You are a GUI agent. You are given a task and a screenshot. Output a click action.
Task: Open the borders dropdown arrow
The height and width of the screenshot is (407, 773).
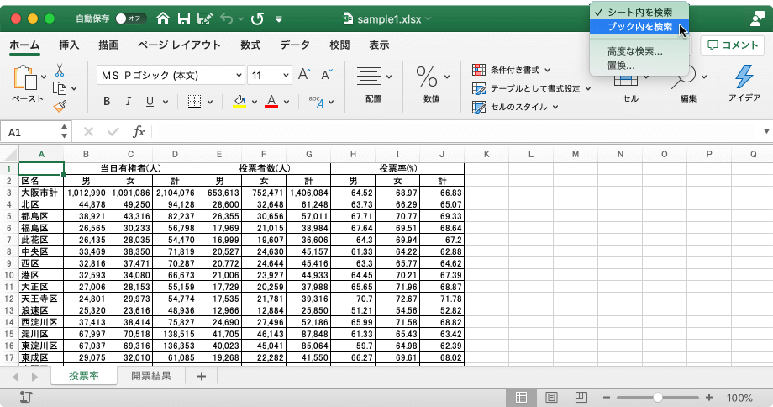pos(210,102)
